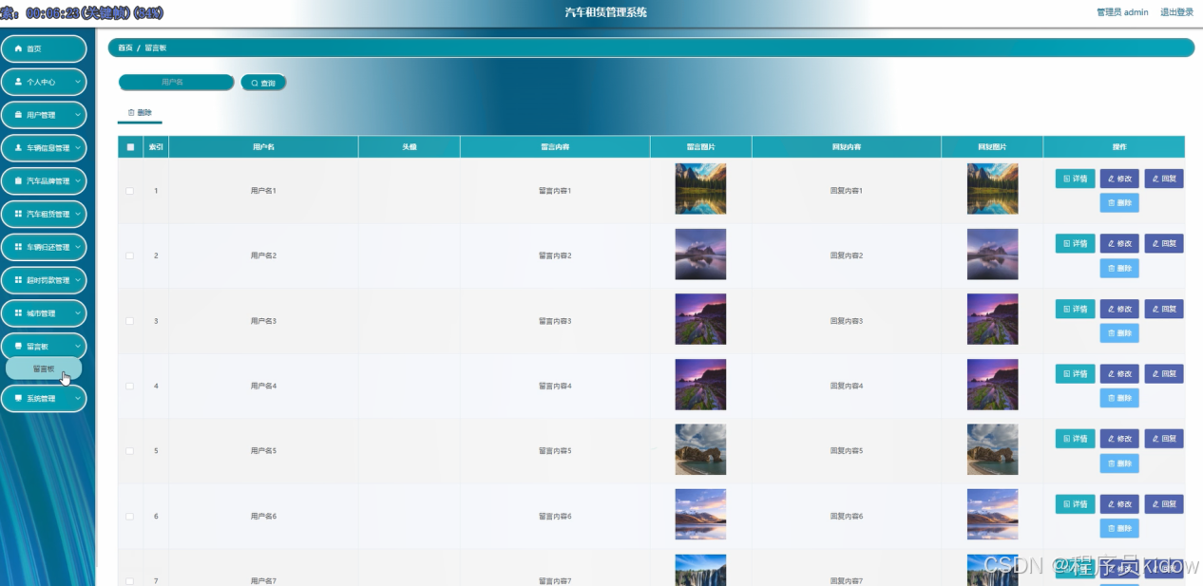Tick the checkbox for row 用户名5
Image resolution: width=1203 pixels, height=586 pixels.
point(130,451)
